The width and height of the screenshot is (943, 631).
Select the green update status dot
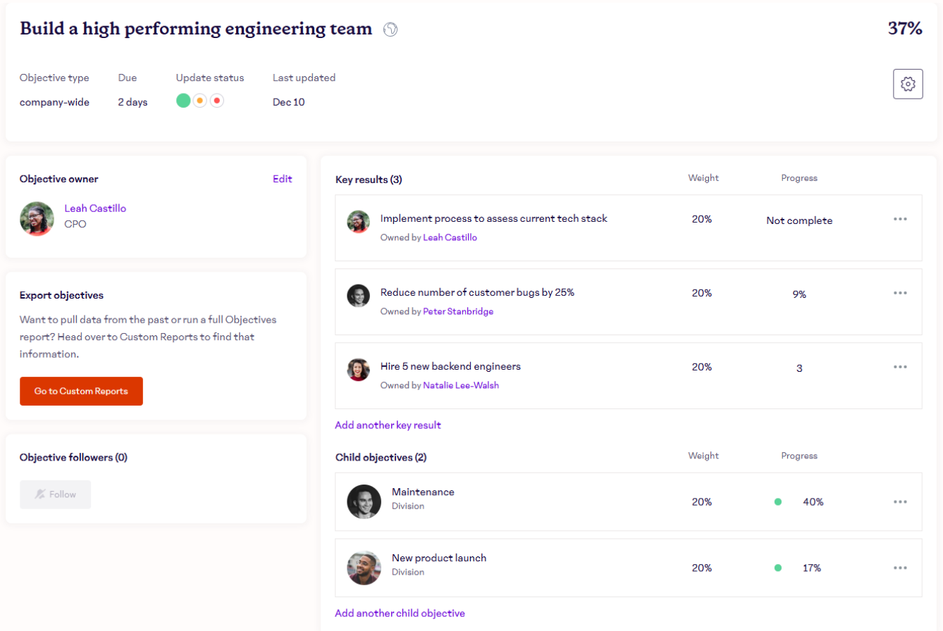click(x=183, y=101)
